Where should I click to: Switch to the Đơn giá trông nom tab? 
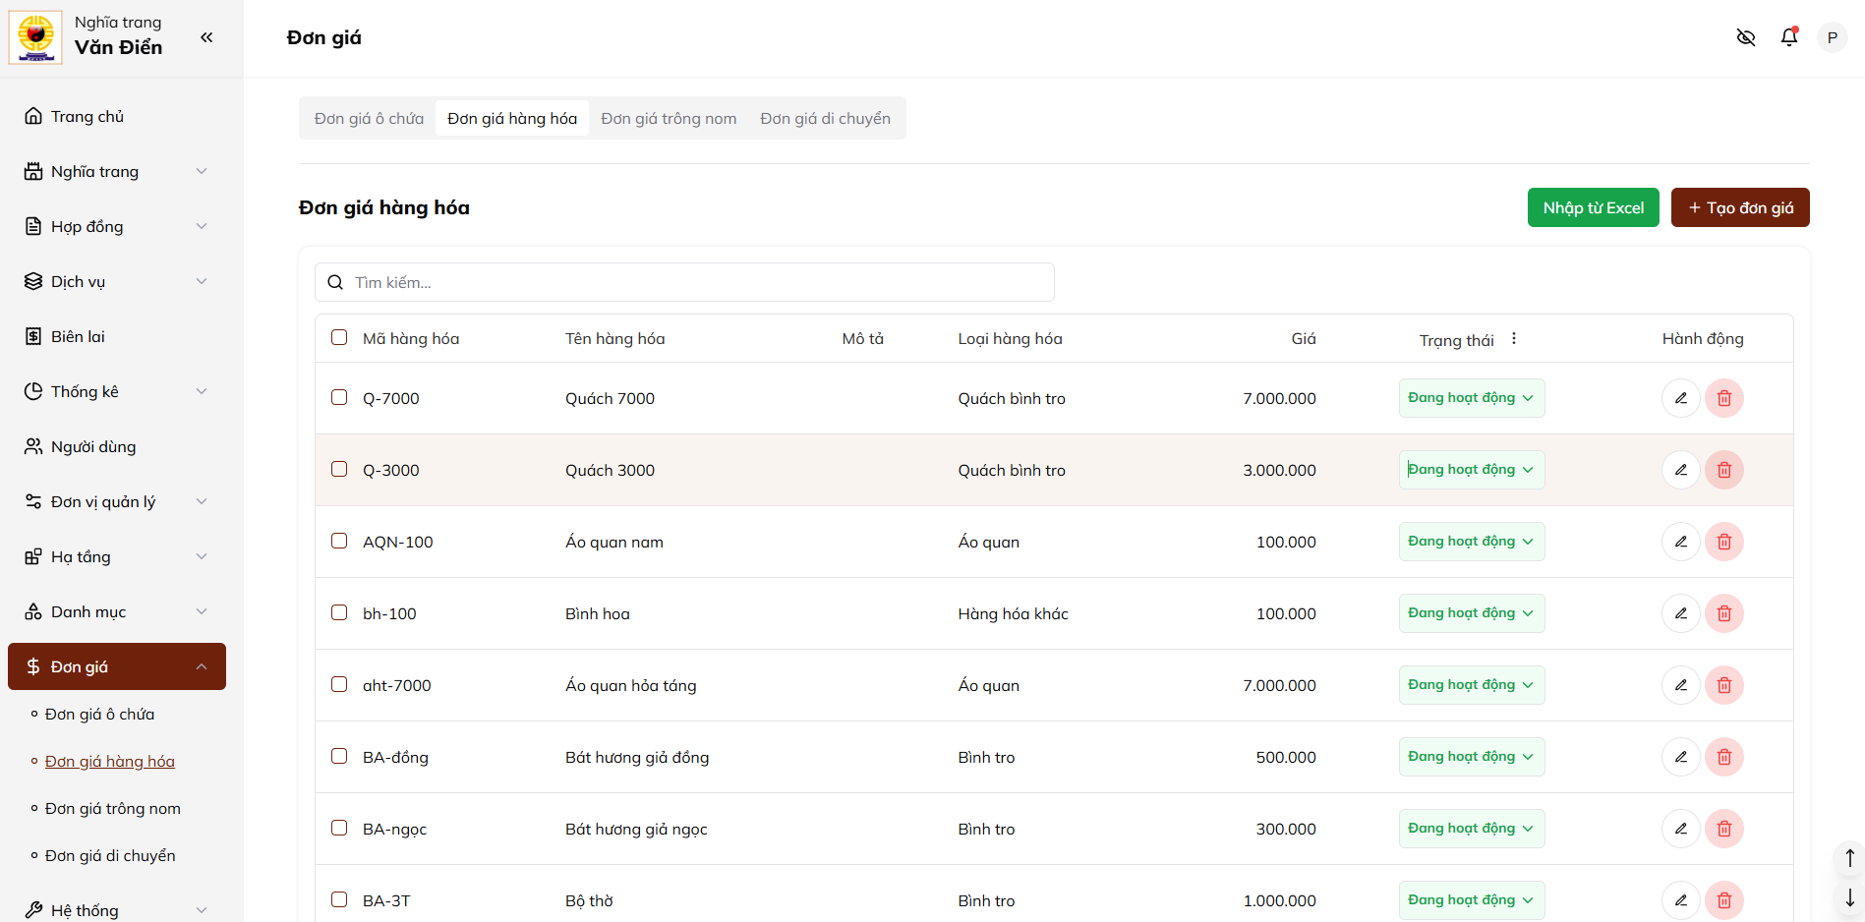[x=669, y=118]
